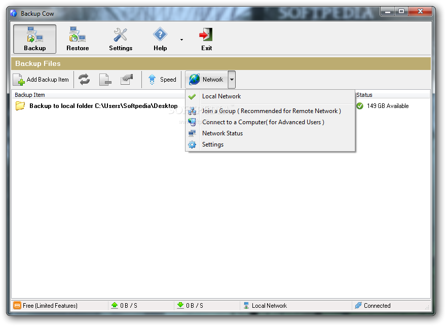Screen dimensions: 446x326
Task: Click the Connected status text
Action: [377, 306]
